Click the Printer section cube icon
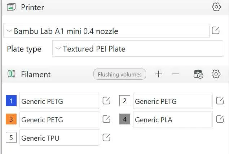 11,7
